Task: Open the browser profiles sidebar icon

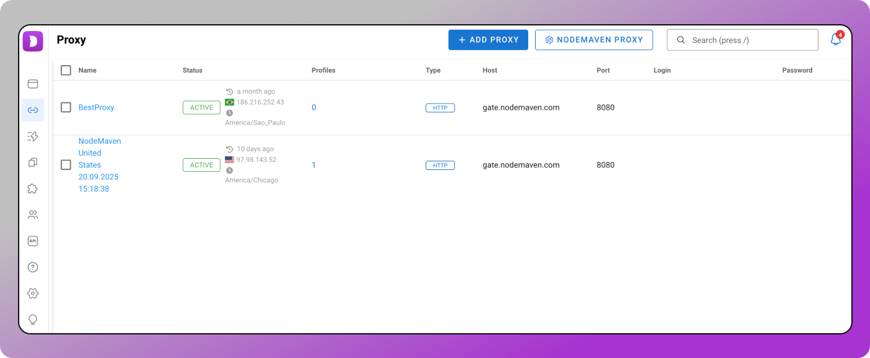Action: coord(33,84)
